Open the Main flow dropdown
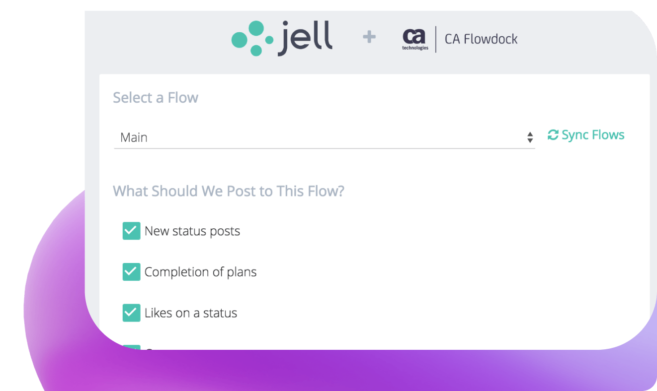 [x=324, y=137]
